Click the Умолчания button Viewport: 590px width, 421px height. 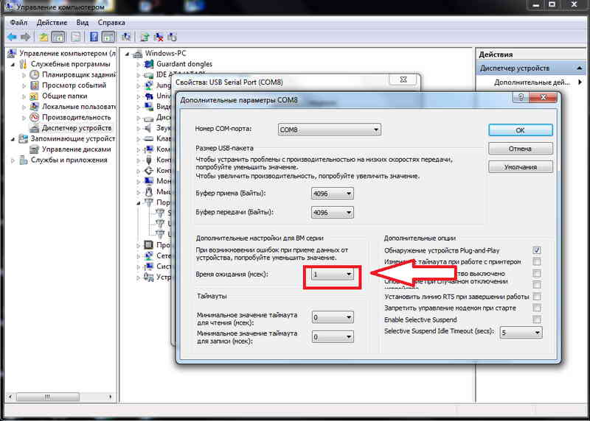[x=521, y=167]
